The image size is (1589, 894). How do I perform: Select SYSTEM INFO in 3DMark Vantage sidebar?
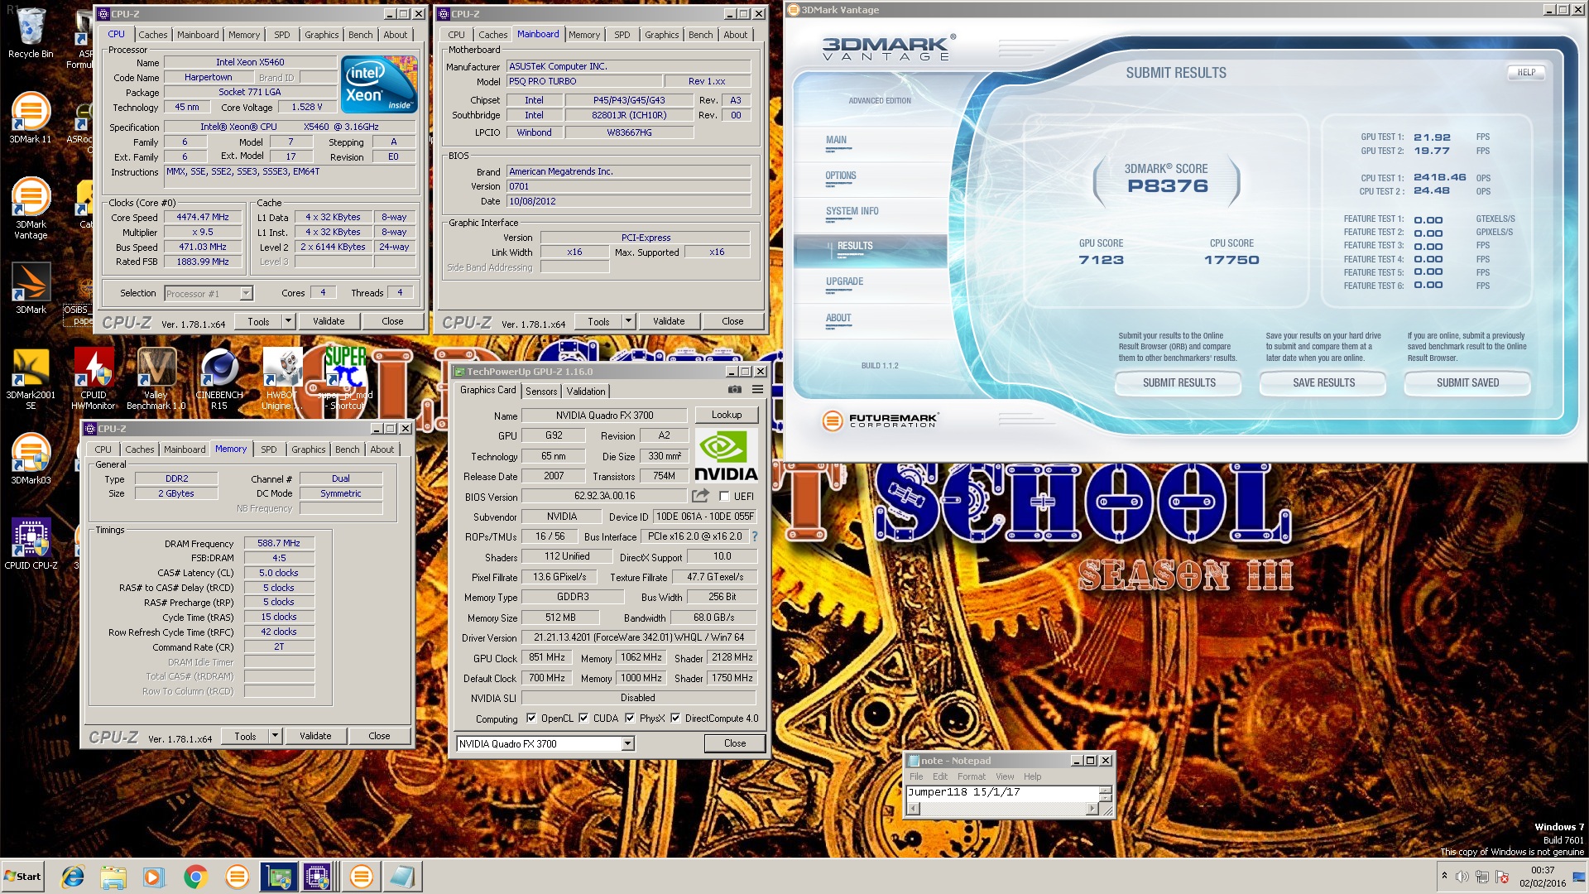click(x=852, y=212)
